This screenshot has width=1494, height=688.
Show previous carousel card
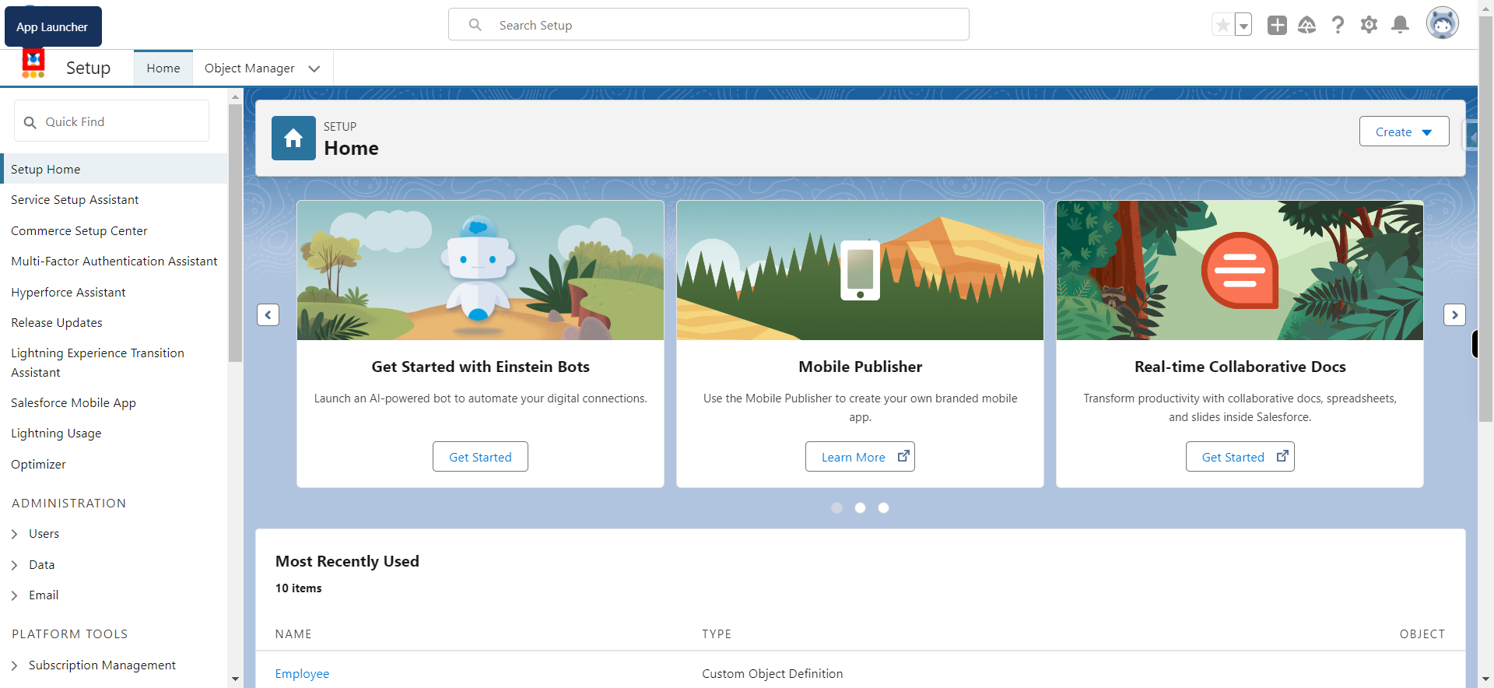(x=268, y=314)
